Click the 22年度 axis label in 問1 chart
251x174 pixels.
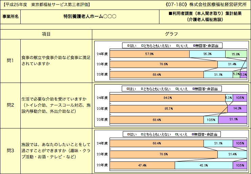click(x=102, y=74)
